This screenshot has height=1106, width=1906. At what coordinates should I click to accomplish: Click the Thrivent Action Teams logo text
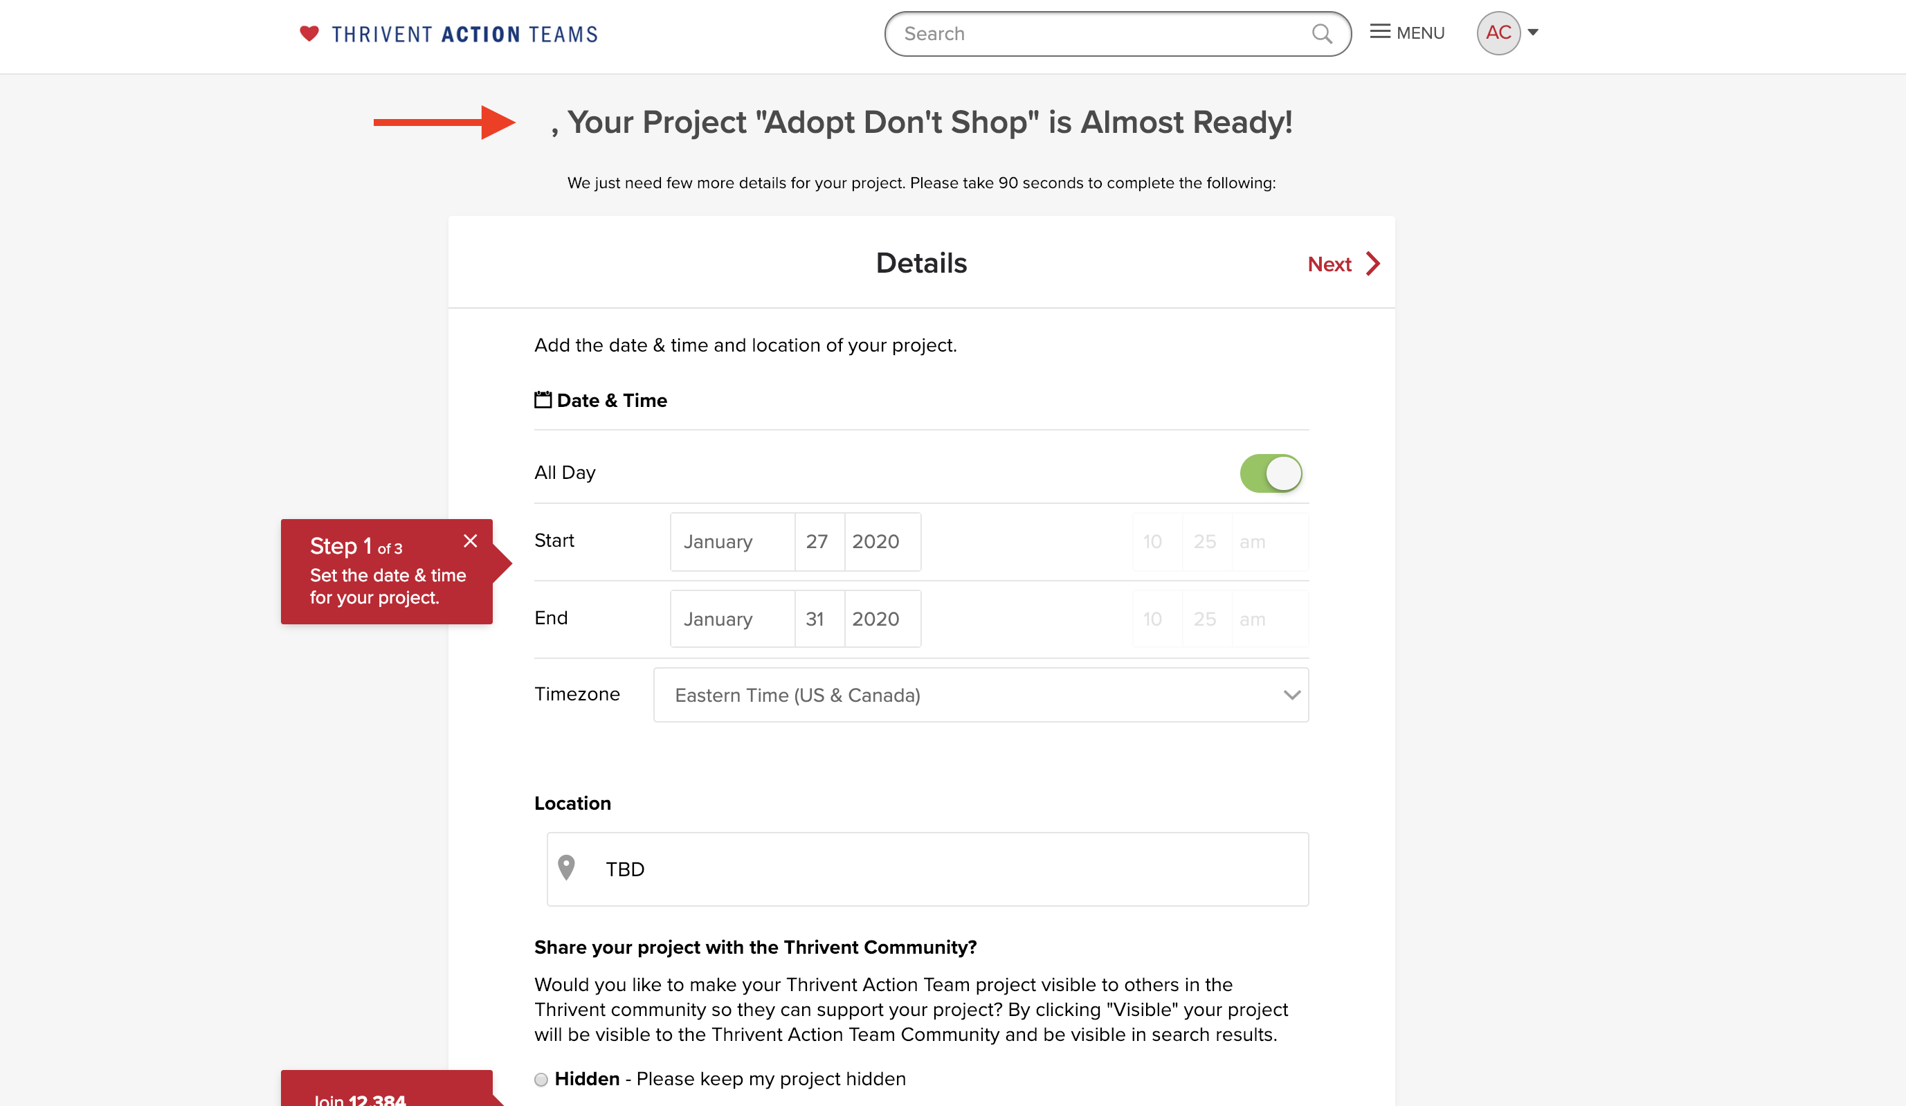[464, 34]
